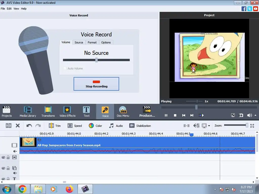259x194 pixels.
Task: Open full screen preview icon
Action: click(x=233, y=115)
